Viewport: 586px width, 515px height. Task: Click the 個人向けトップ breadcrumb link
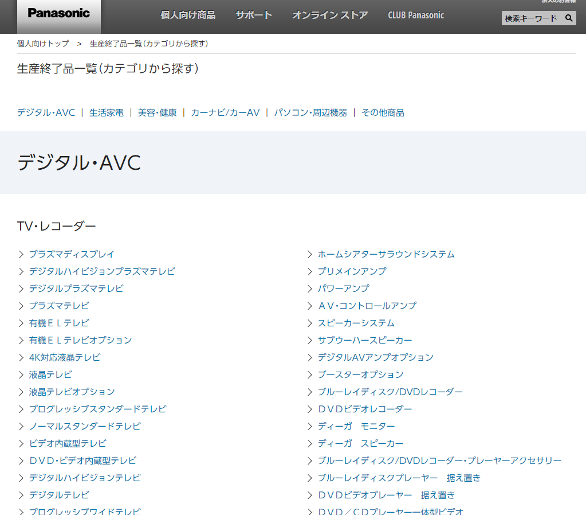coord(43,44)
